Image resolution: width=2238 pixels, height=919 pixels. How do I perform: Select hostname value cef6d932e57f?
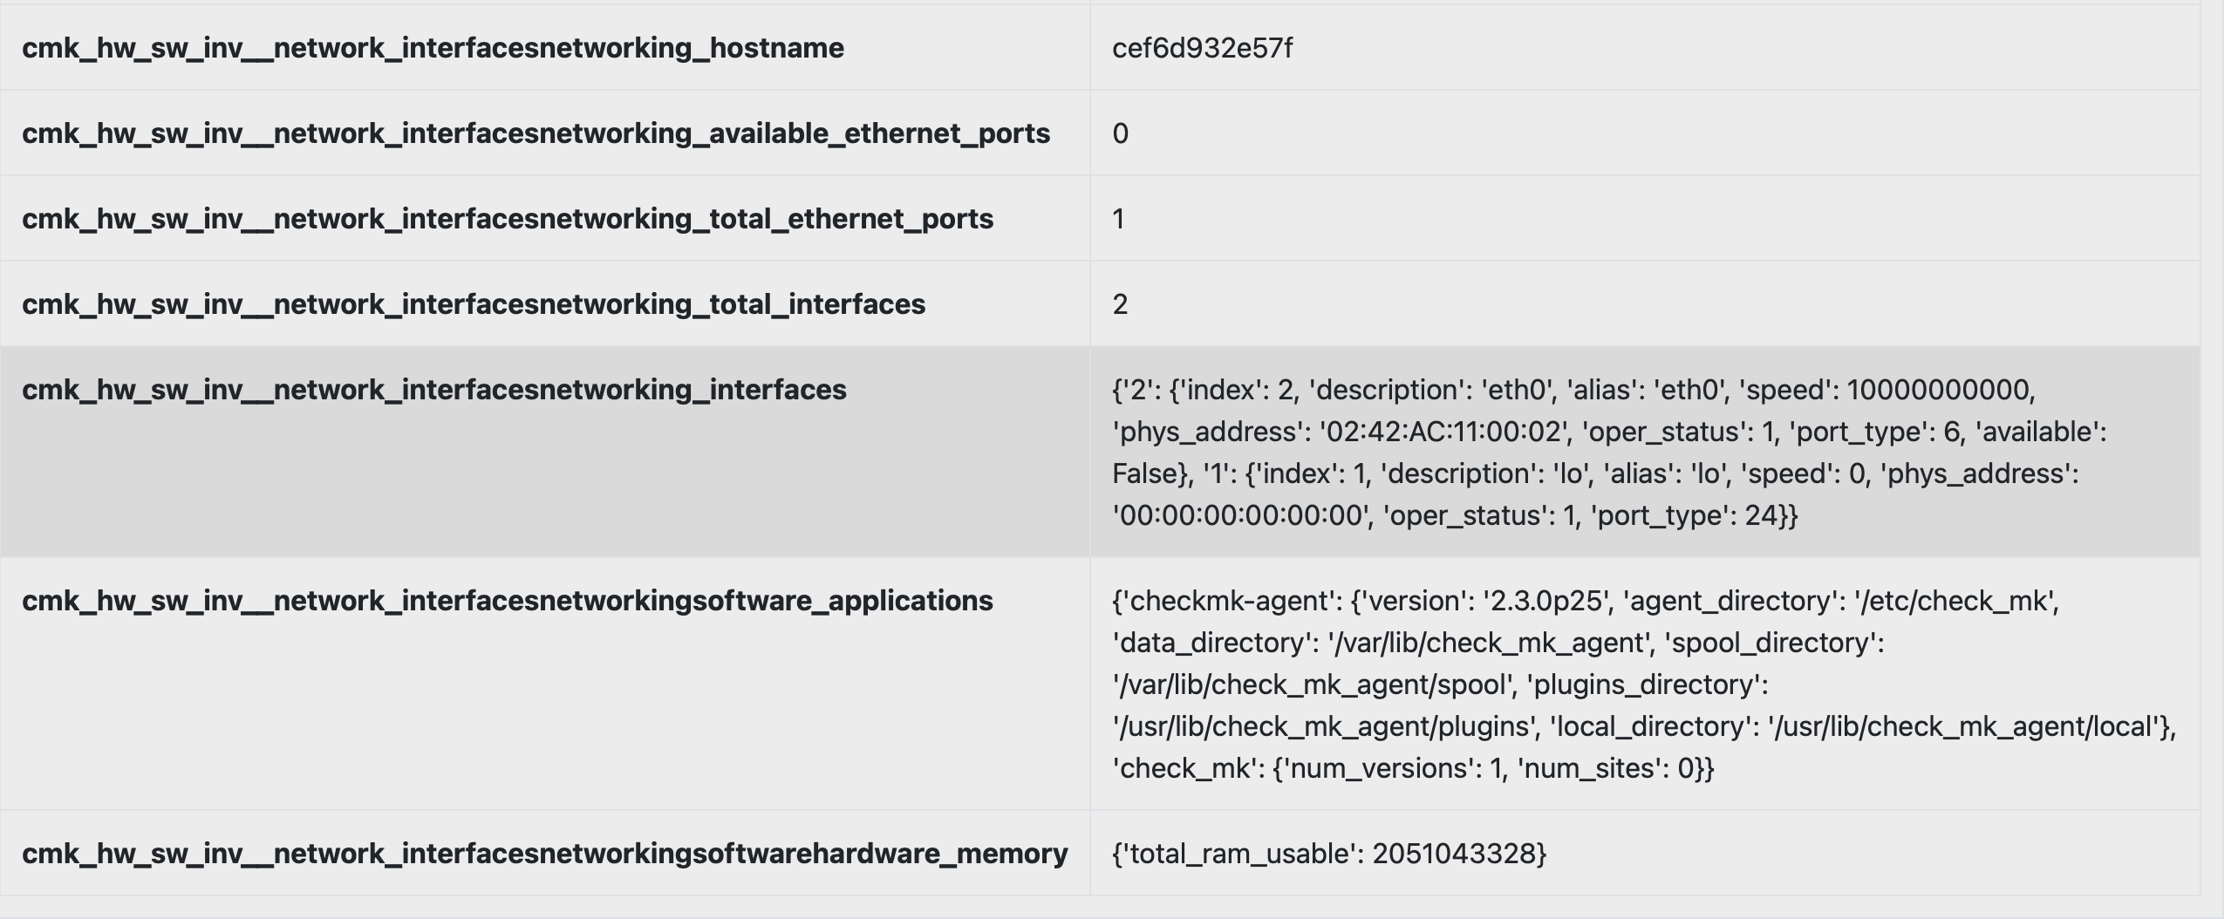[1202, 48]
